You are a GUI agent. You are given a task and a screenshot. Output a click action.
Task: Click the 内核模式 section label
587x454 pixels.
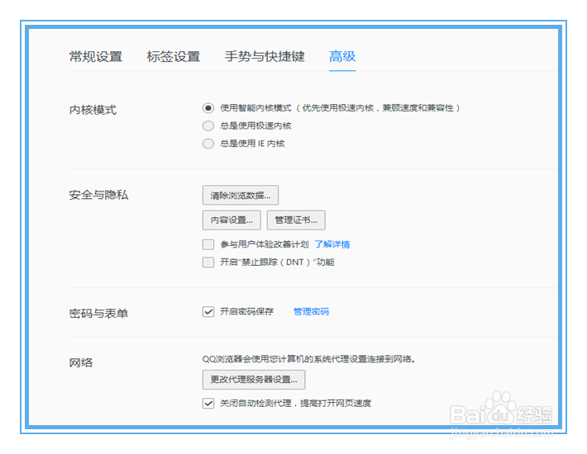pyautogui.click(x=93, y=111)
